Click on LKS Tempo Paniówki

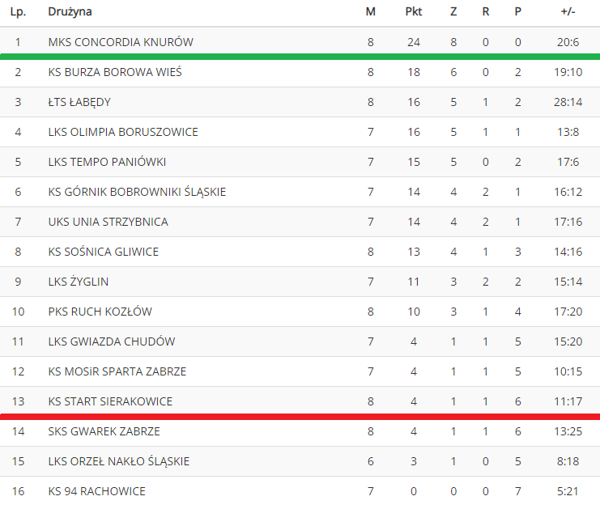coord(107,162)
